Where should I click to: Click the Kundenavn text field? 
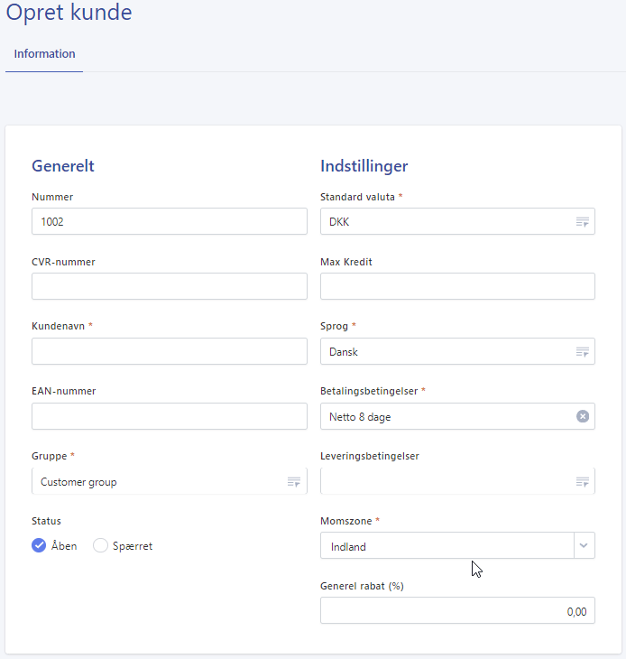(x=169, y=351)
